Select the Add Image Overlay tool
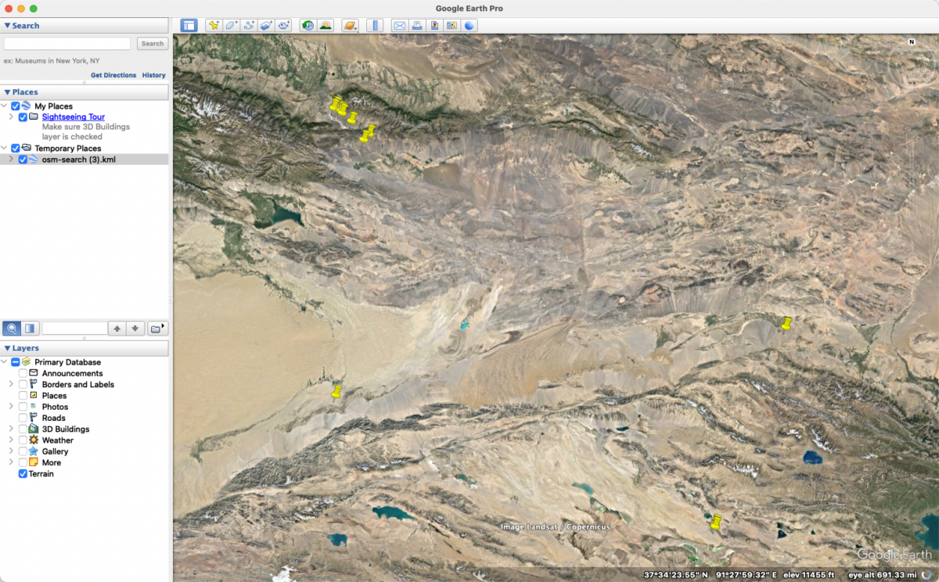 pos(266,25)
